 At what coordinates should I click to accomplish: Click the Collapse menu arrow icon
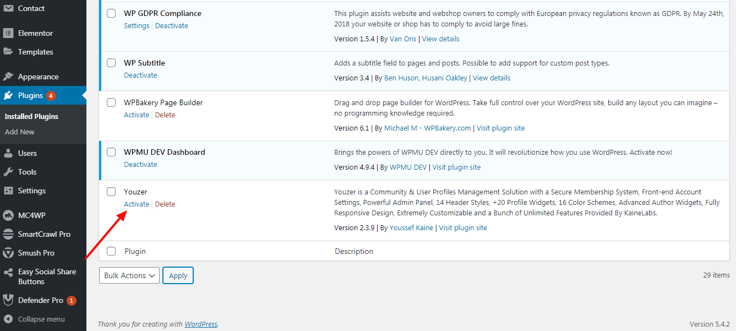pyautogui.click(x=8, y=319)
